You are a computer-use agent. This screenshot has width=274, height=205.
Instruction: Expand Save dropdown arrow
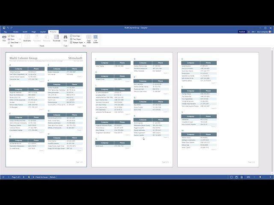coord(20,39)
